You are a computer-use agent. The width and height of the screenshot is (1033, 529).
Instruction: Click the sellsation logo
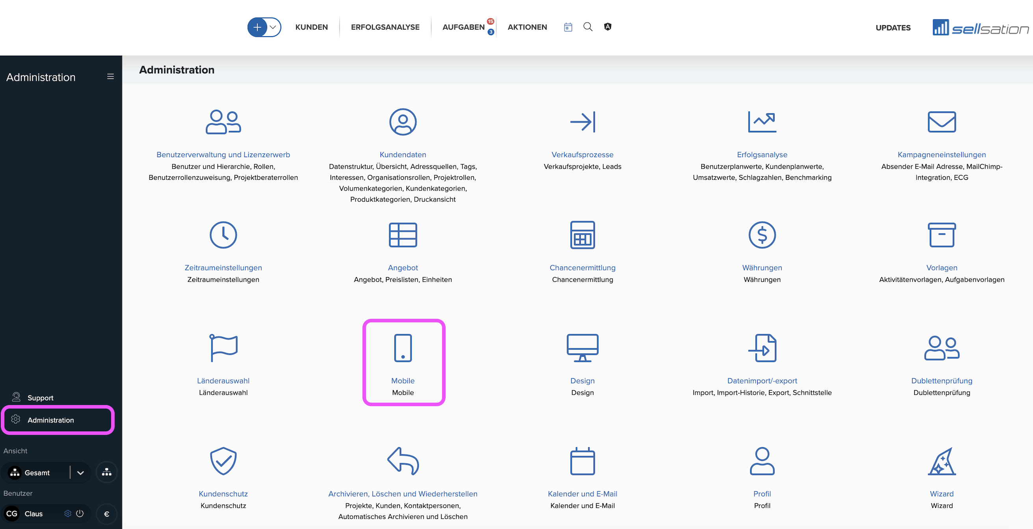coord(981,28)
